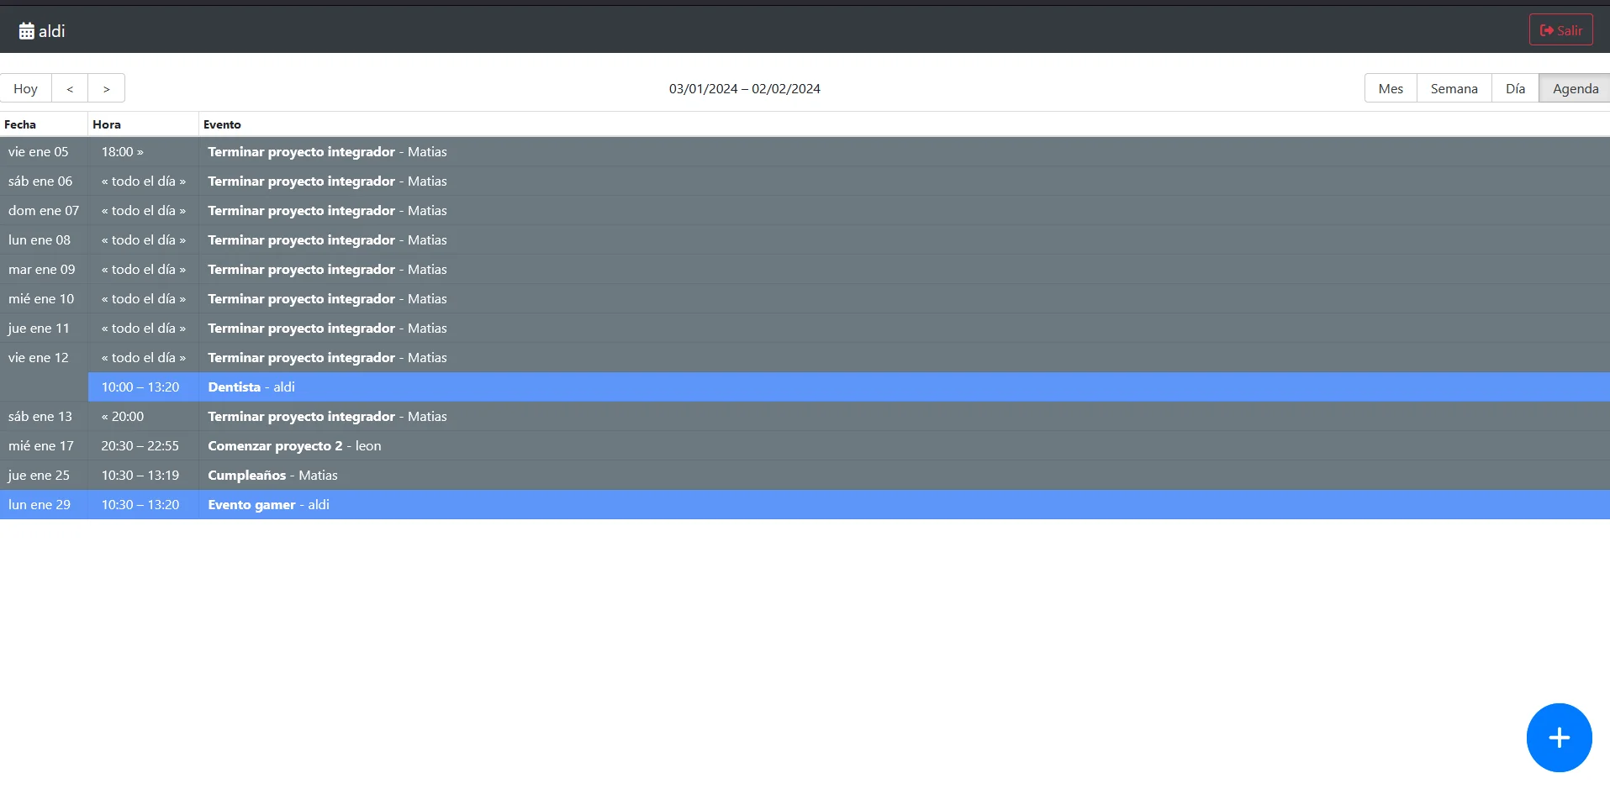The image size is (1610, 789).
Task: Open Terminar proyecto integrador on lun ene 08
Action: [x=904, y=239]
